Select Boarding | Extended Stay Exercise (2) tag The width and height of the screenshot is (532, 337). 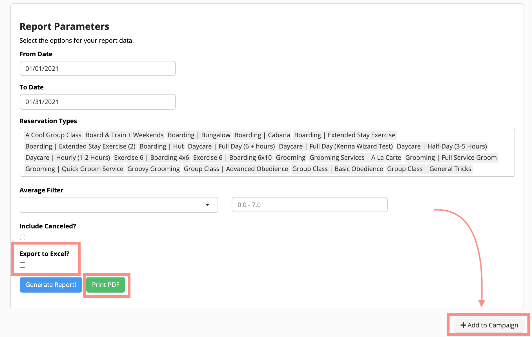81,146
